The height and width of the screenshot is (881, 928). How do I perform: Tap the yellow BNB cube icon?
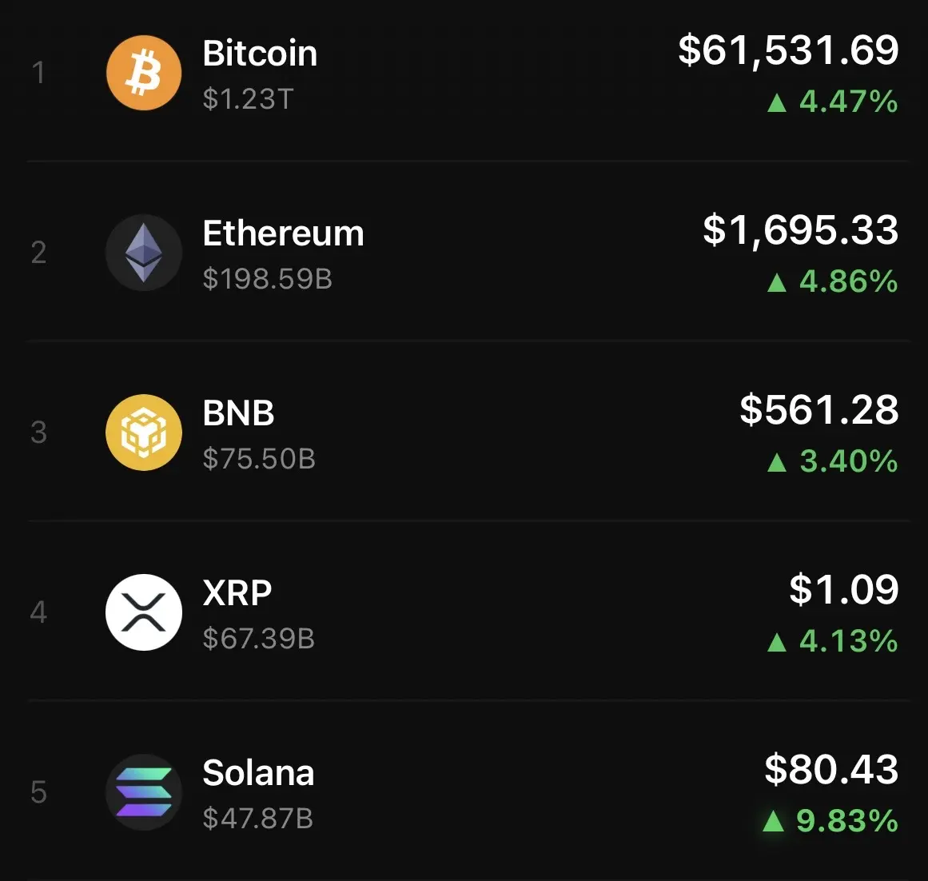144,433
